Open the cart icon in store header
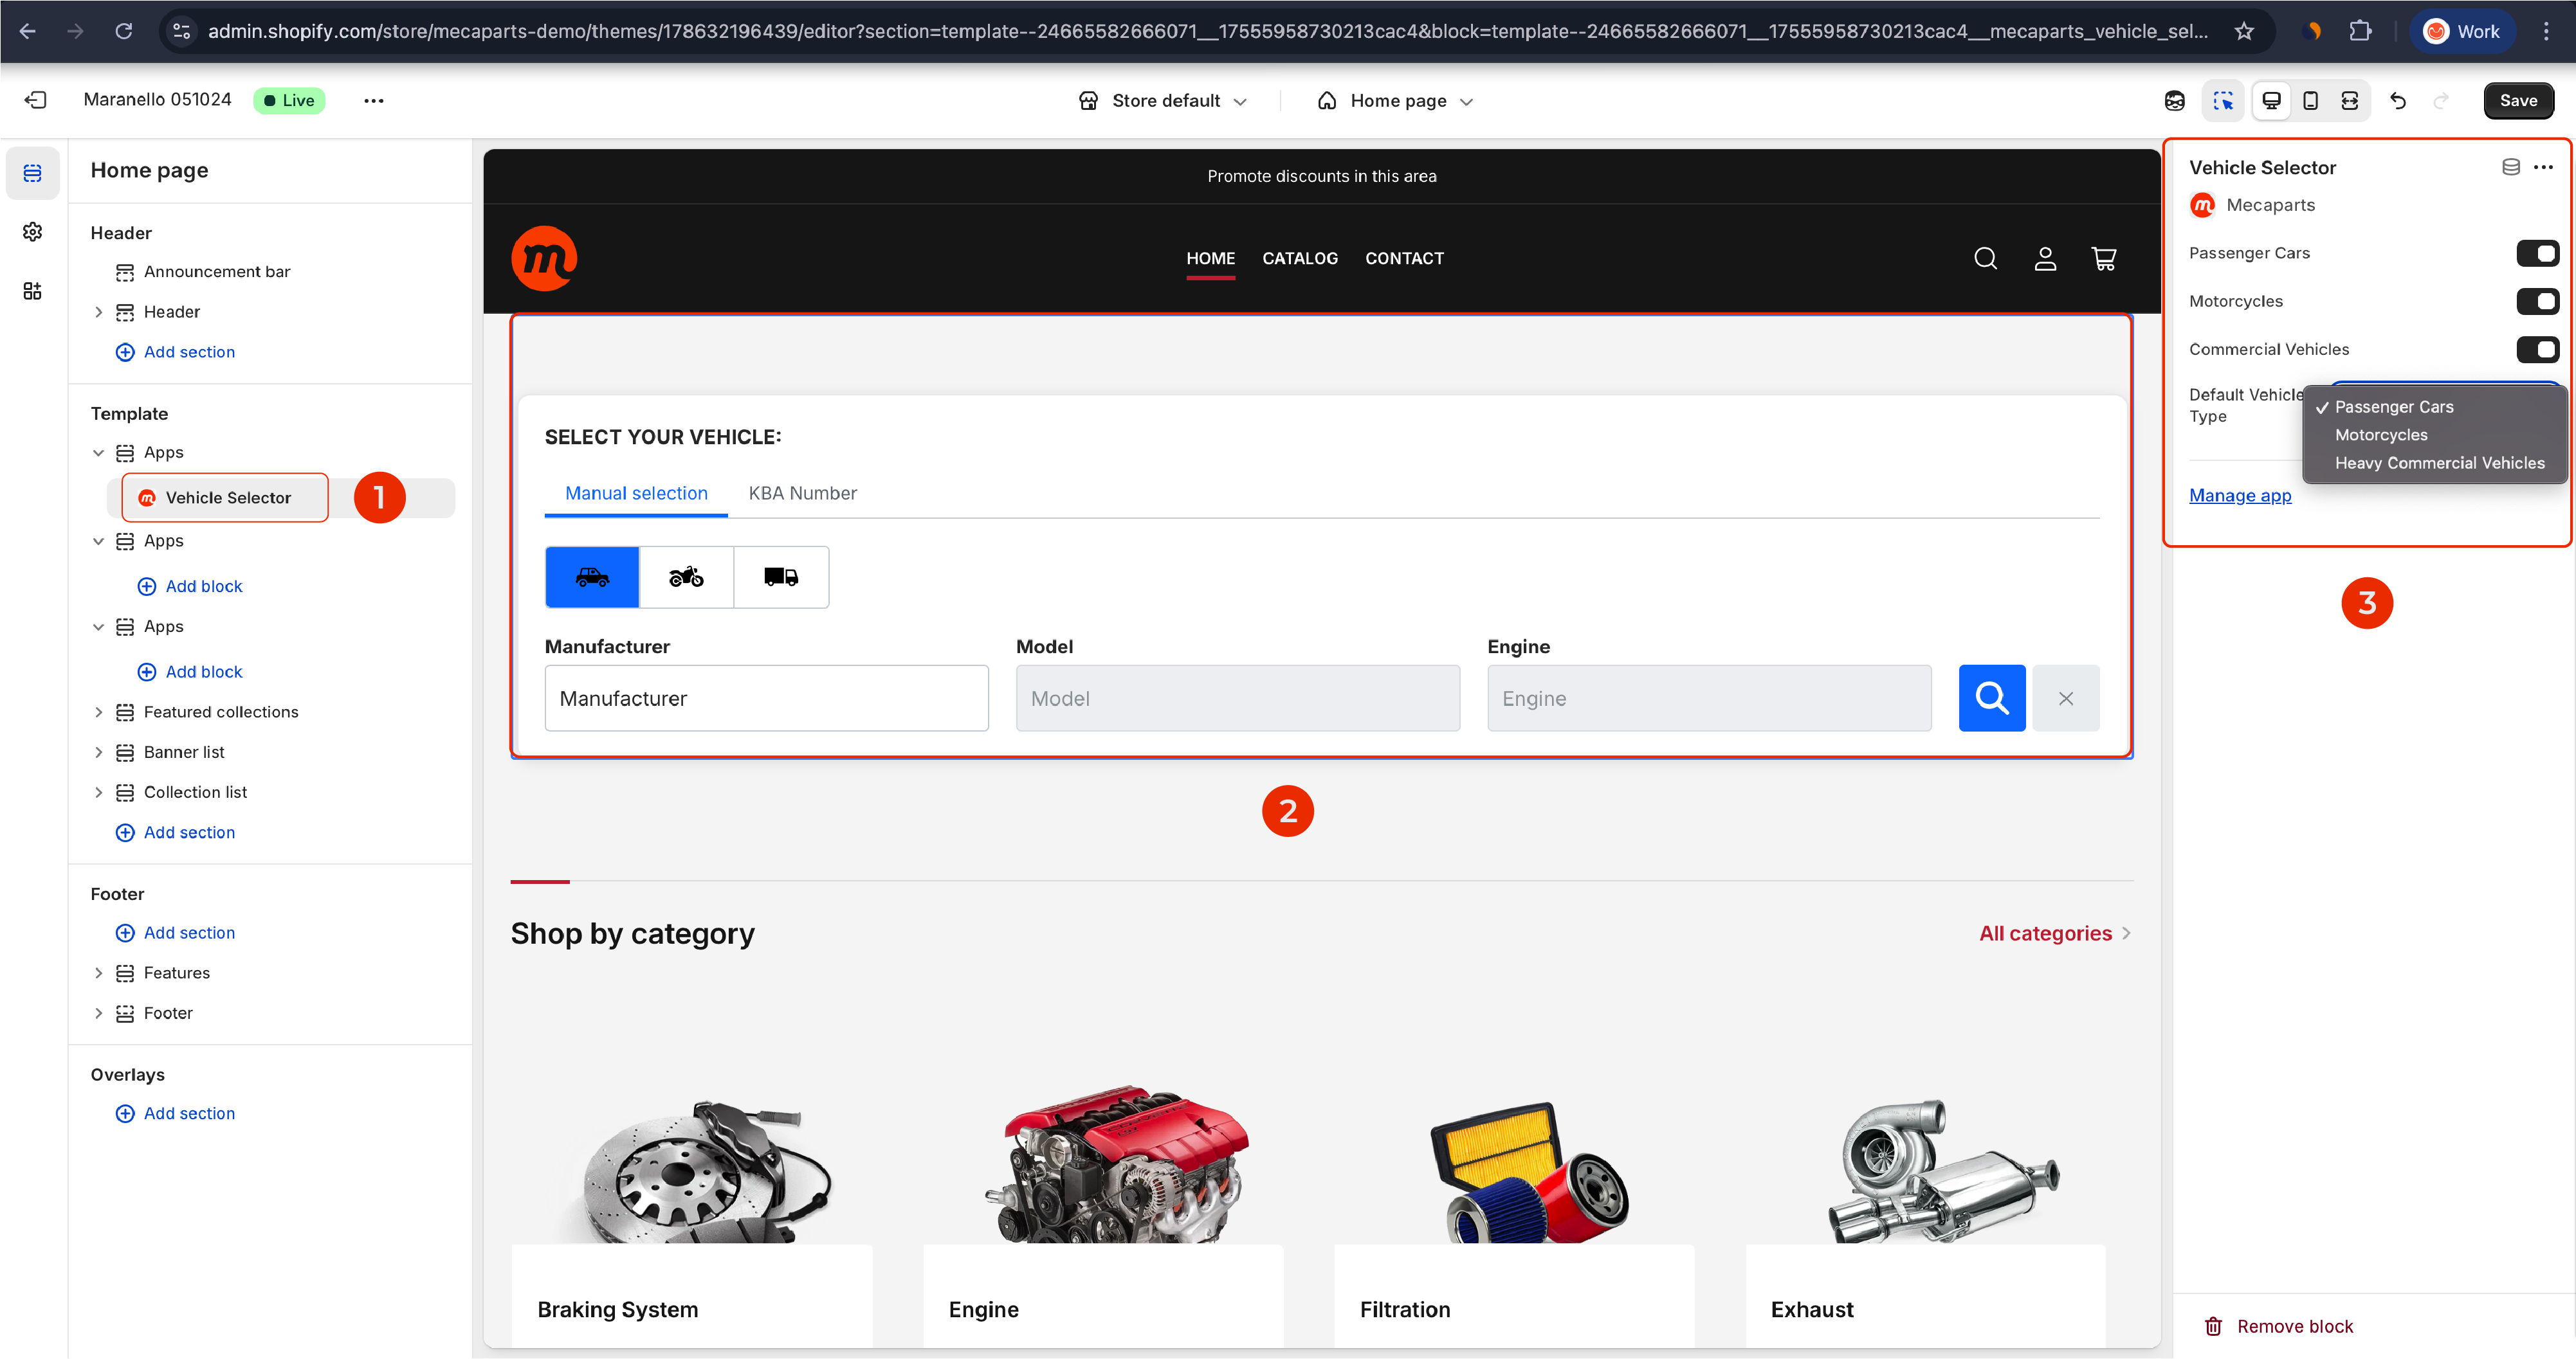The width and height of the screenshot is (2576, 1359). [2103, 259]
